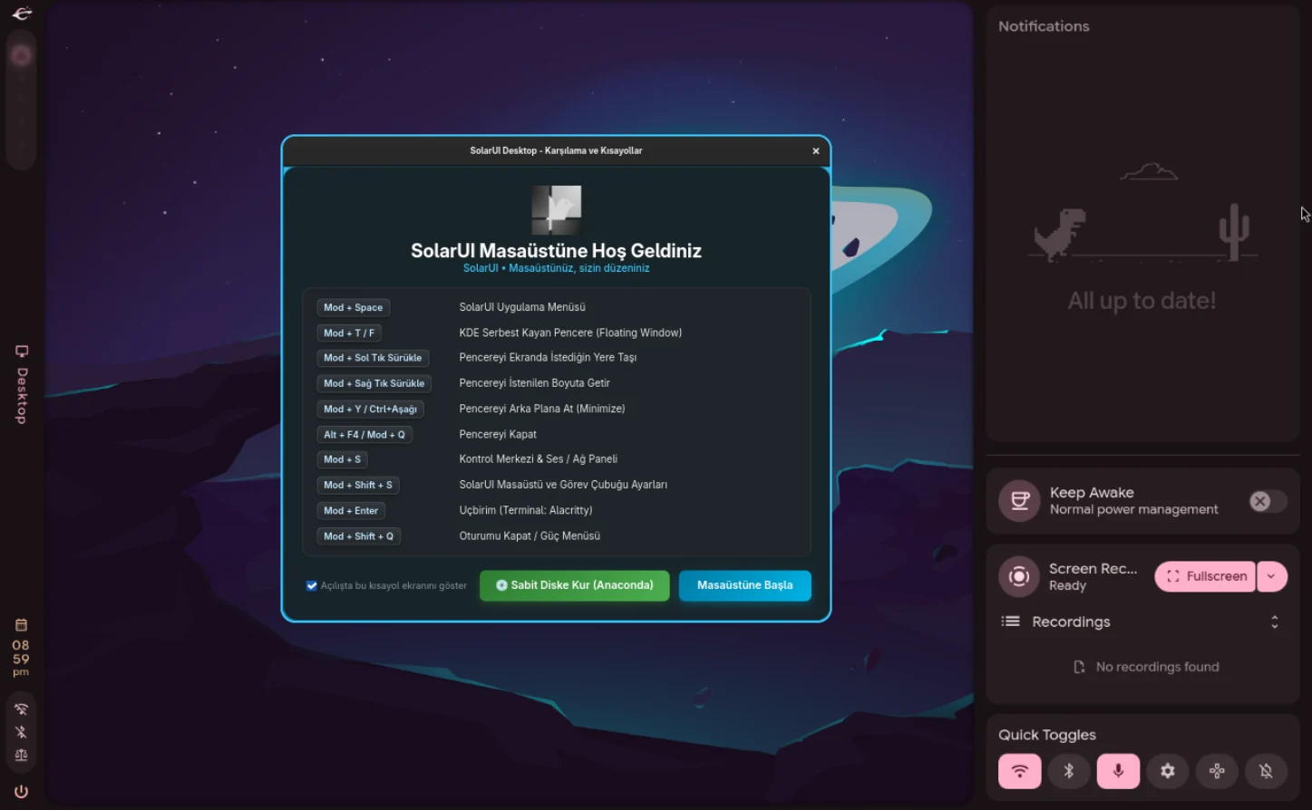Click the file icon beside No recordings found
This screenshot has height=810, width=1312.
point(1079,667)
